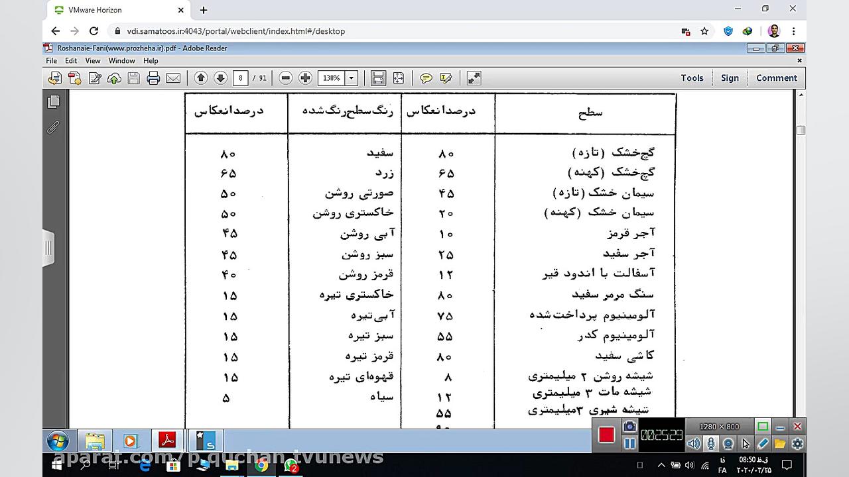
Task: Open the remote Windows 7 Start menu
Action: coord(58,440)
